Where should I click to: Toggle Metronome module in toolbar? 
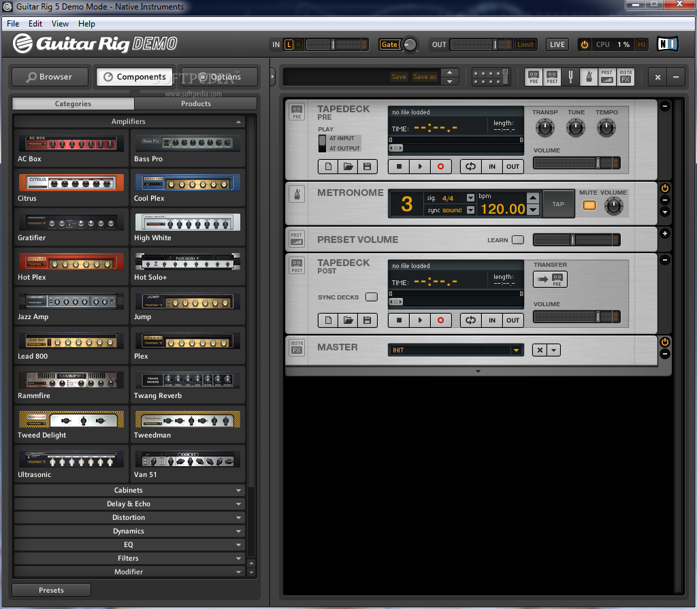[x=589, y=77]
